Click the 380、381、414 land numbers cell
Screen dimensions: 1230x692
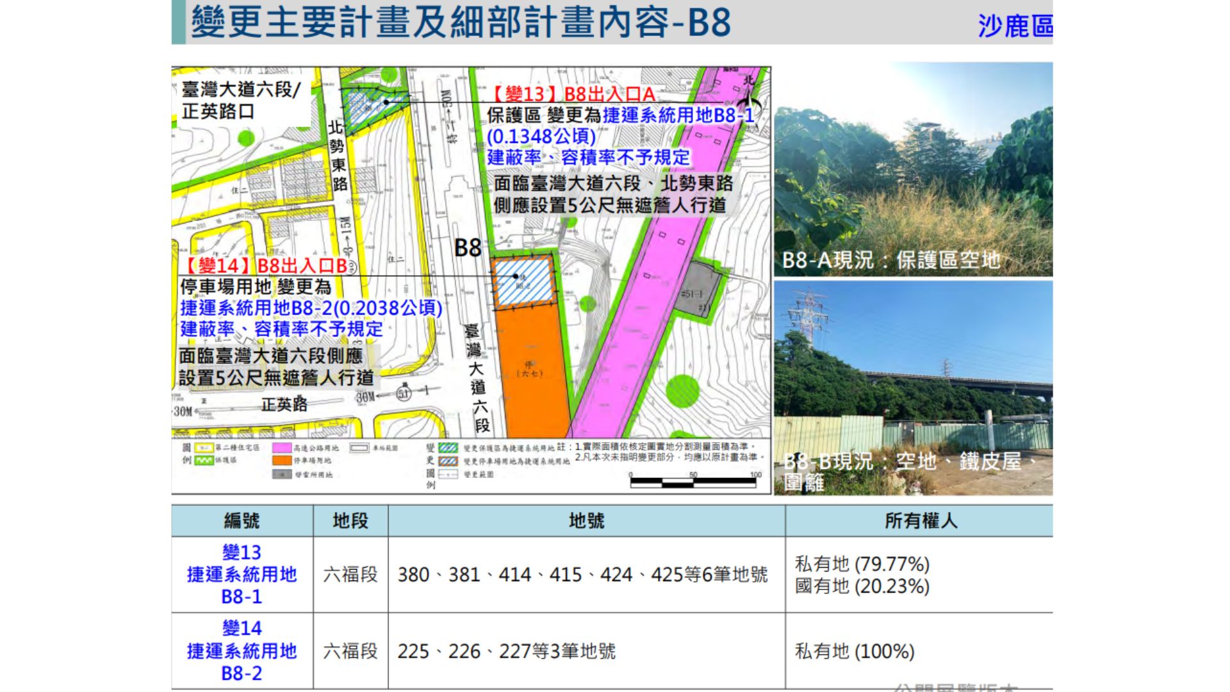click(x=586, y=574)
